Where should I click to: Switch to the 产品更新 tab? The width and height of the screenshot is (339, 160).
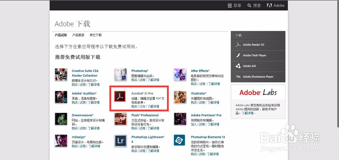pyautogui.click(x=78, y=35)
